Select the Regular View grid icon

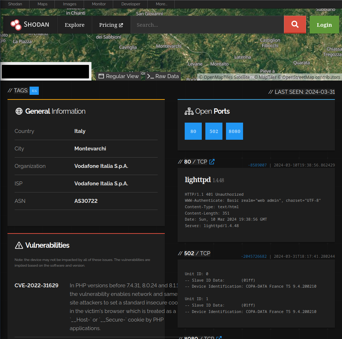tap(101, 76)
